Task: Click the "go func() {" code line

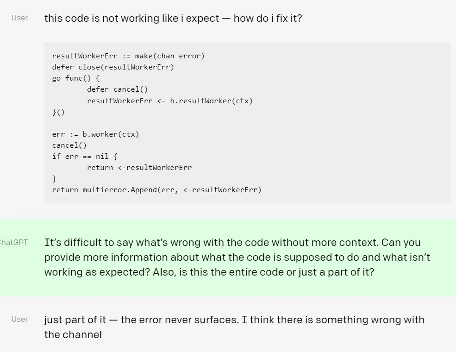Action: coord(76,78)
